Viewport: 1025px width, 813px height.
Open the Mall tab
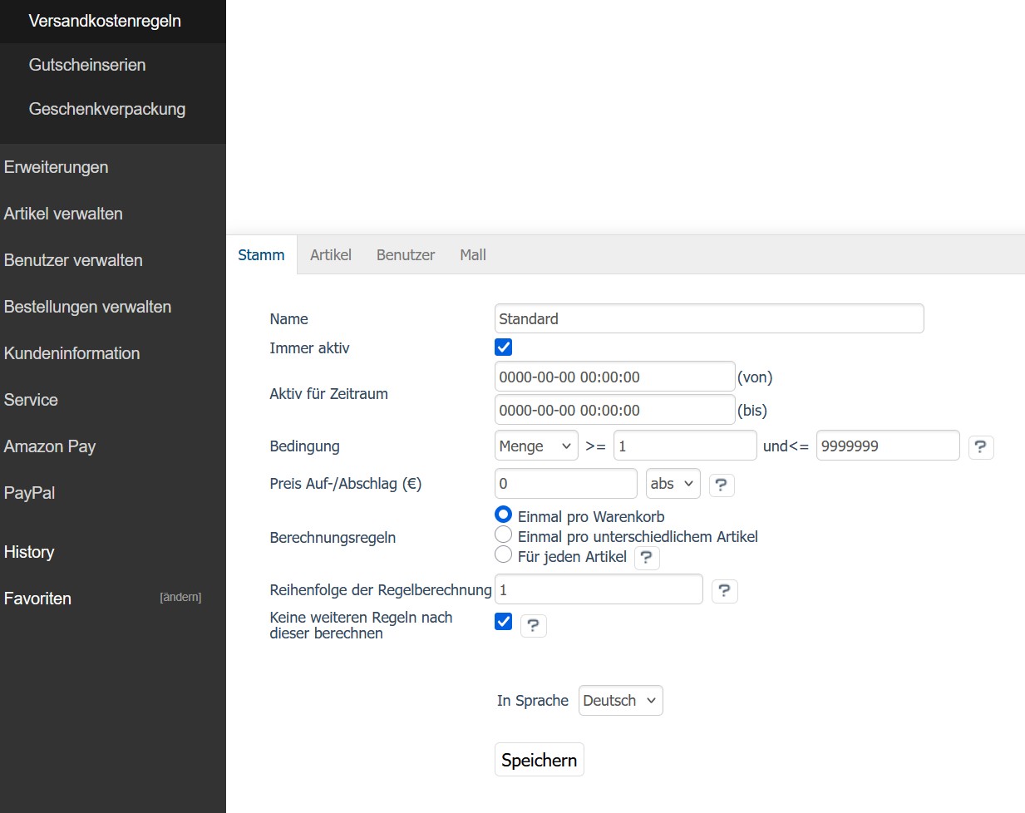472,255
